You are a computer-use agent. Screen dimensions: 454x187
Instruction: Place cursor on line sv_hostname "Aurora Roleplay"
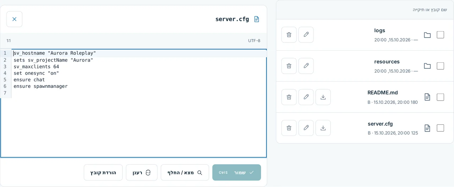pos(55,53)
